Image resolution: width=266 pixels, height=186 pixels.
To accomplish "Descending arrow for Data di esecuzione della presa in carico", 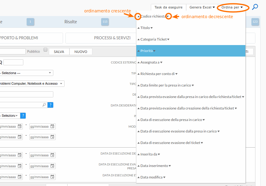I will (x=204, y=120).
